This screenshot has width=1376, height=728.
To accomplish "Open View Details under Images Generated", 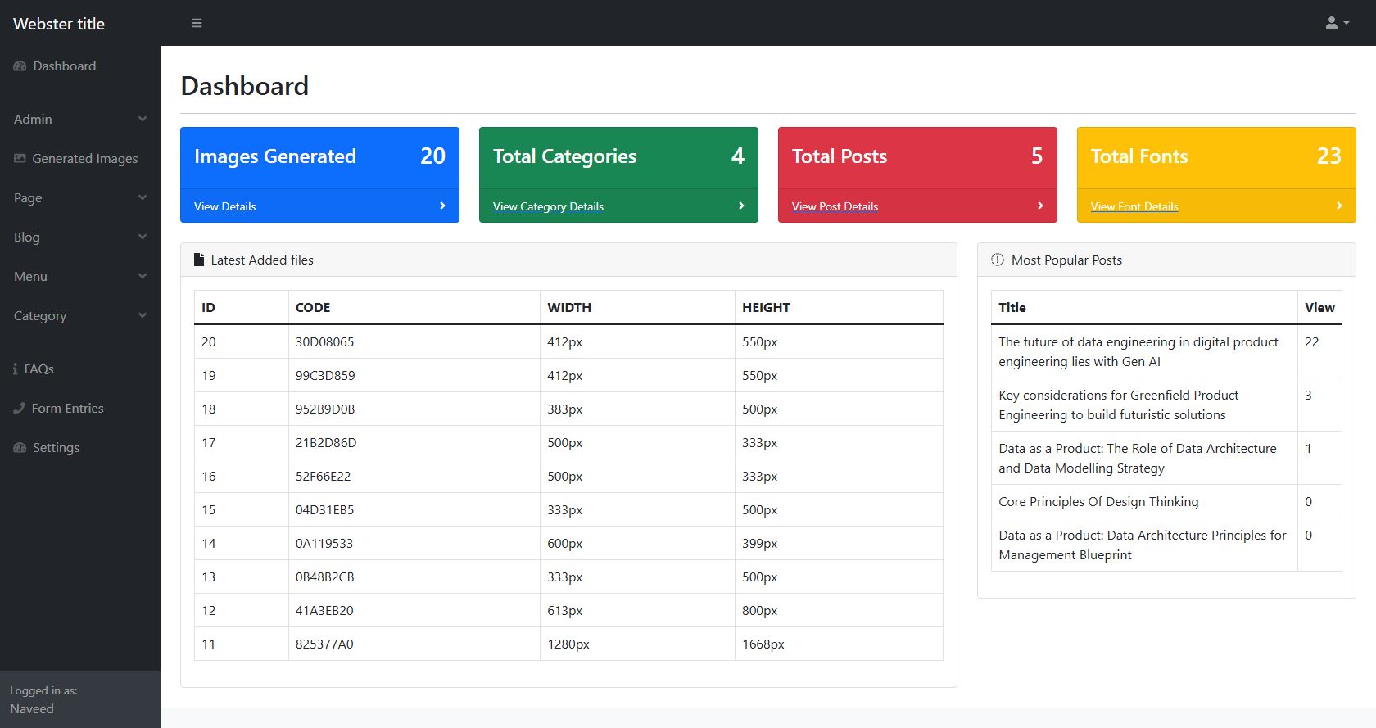I will [x=225, y=206].
